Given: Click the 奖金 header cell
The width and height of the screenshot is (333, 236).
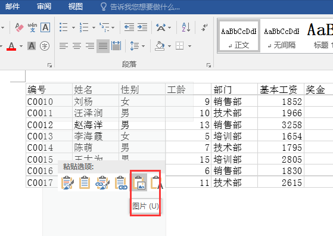Looking at the screenshot, I should (319, 89).
